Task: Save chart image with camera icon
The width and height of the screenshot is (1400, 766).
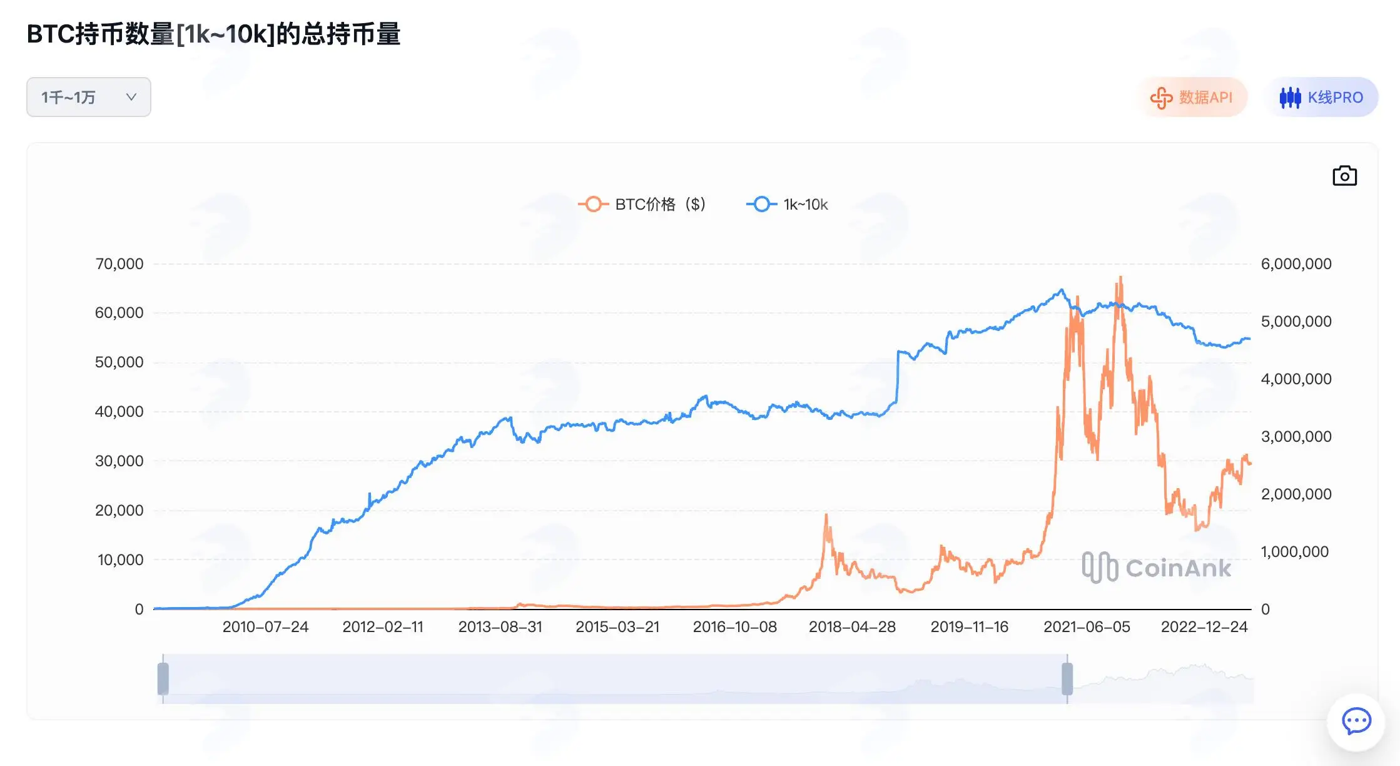Action: pos(1344,176)
